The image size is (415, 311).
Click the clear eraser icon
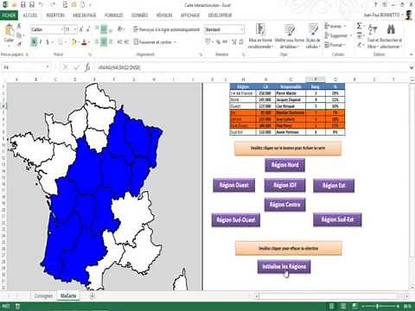360,45
